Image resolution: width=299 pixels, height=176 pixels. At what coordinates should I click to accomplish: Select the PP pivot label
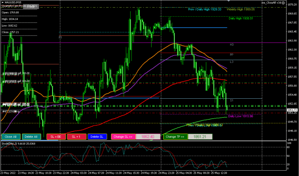[232, 55]
